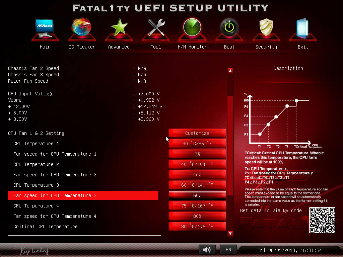Click the scrollbar down arrow
343x257 pixels.
tap(230, 234)
